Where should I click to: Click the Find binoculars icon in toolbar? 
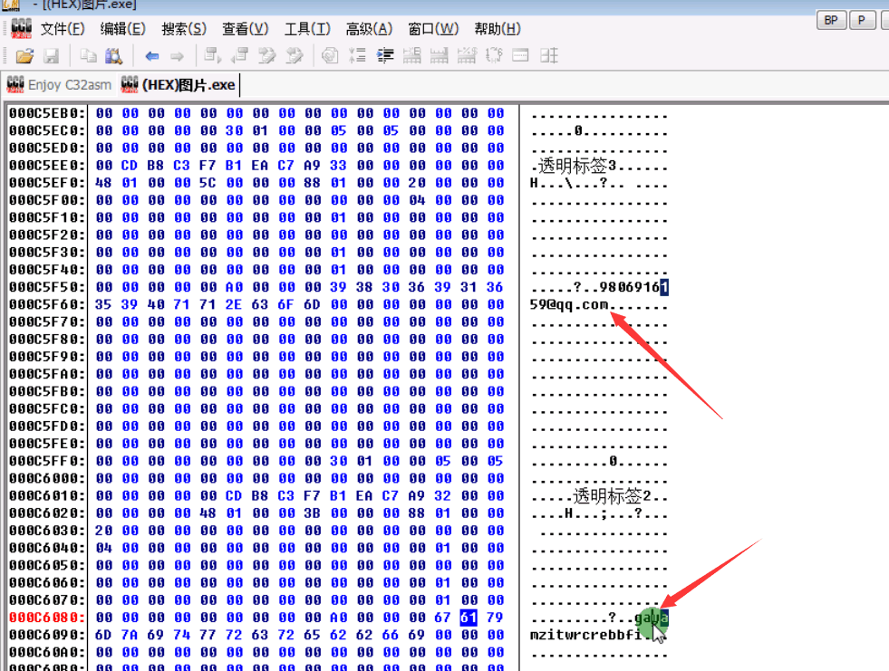[113, 56]
